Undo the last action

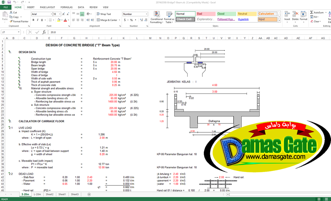coord(15,2)
